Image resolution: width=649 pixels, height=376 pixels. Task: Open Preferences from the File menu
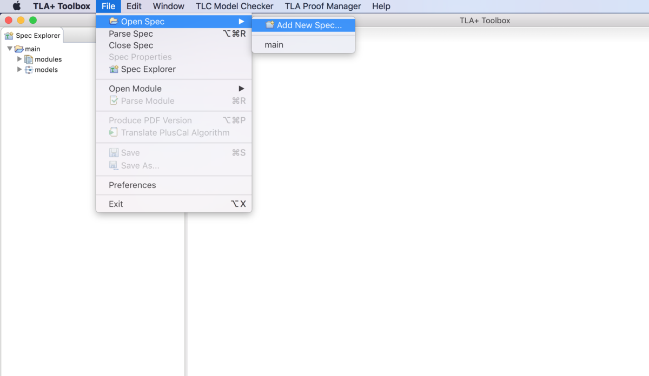click(x=174, y=185)
